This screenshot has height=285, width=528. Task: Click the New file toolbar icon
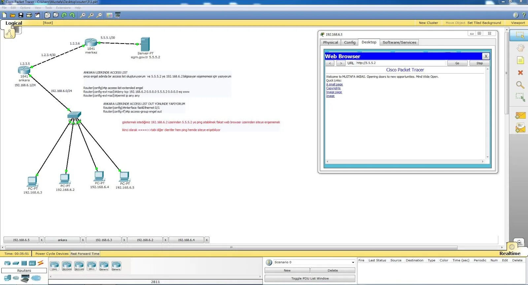[x=4, y=15]
